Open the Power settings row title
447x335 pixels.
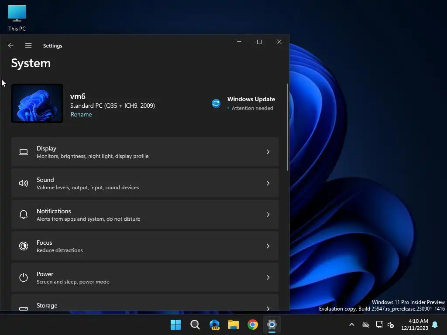(x=45, y=274)
